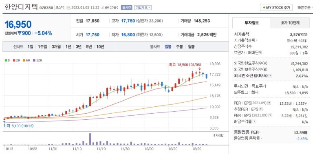Screen dimensions: 315x154
Task: Click the orange 60-day average legend square
Action: click(24, 60)
